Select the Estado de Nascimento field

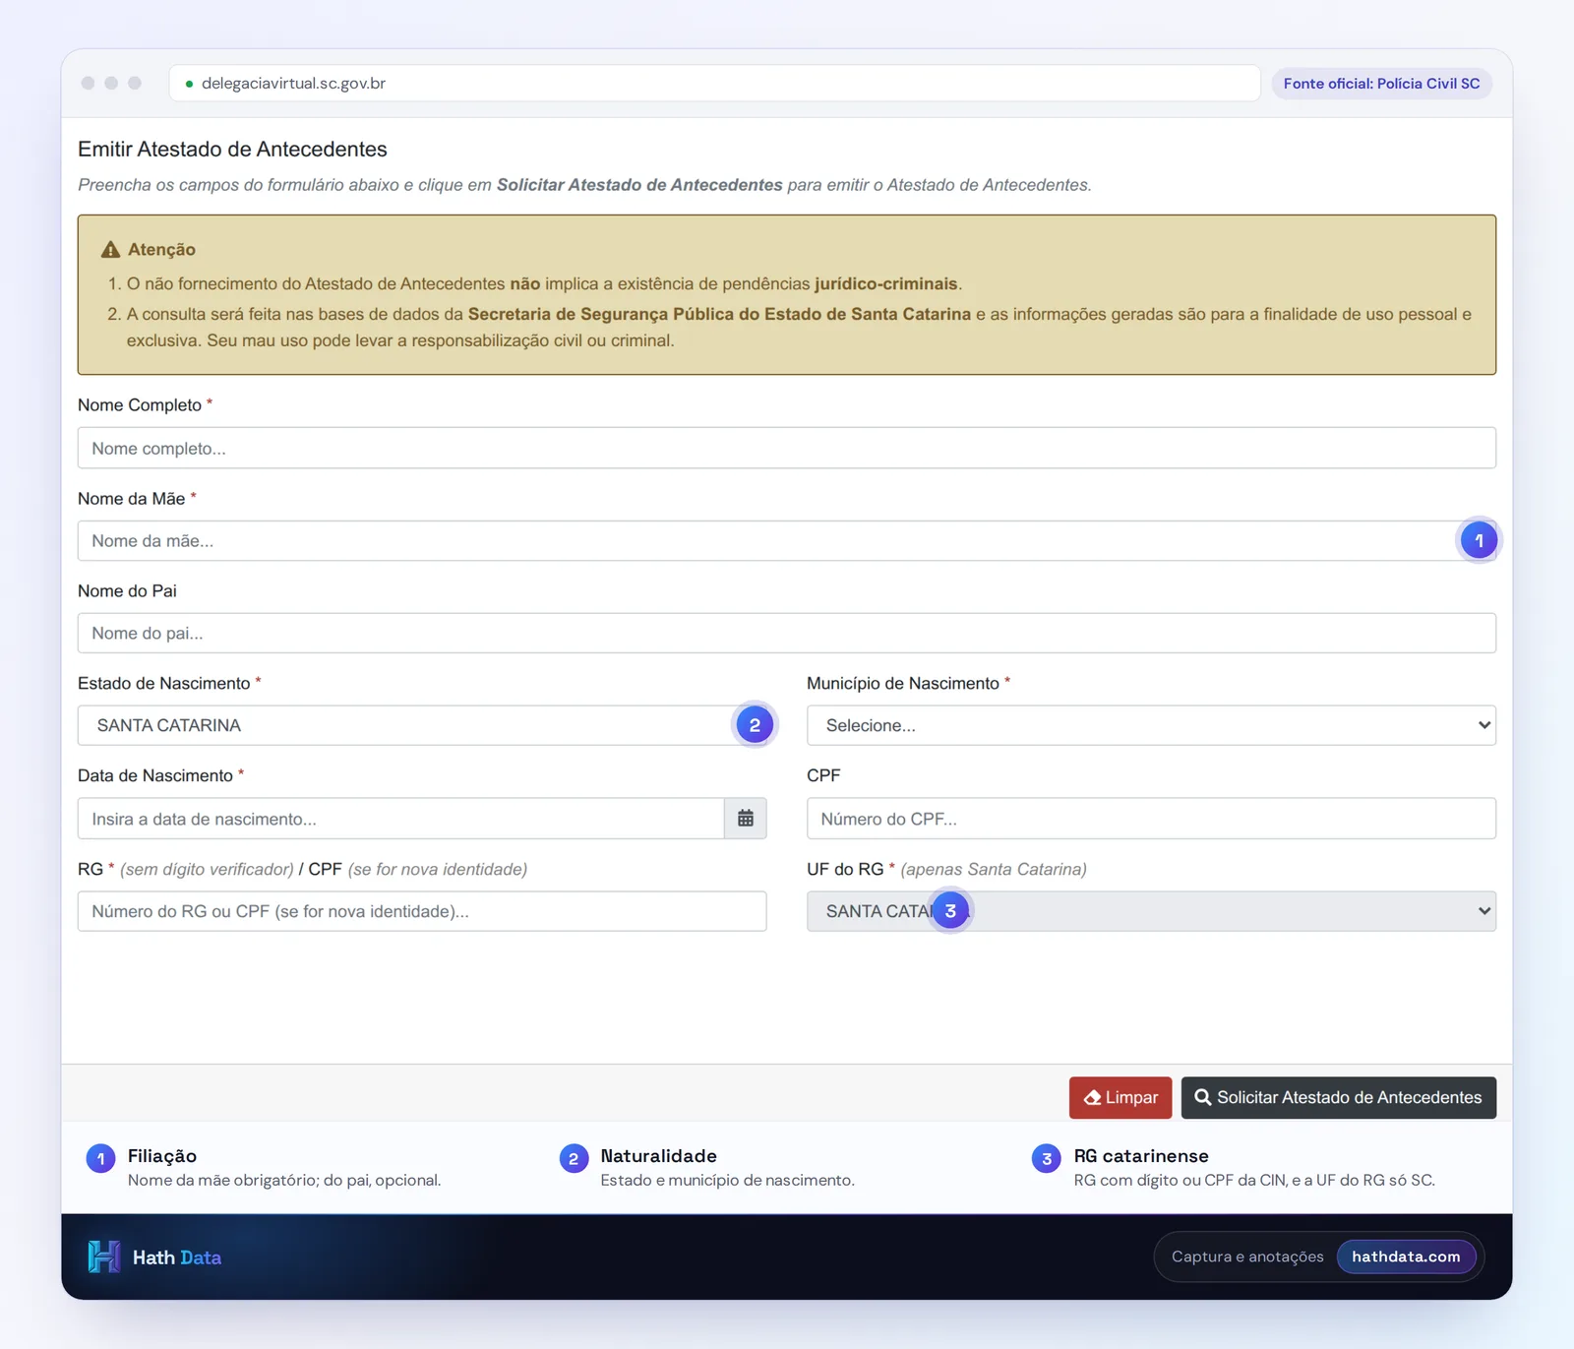coord(422,725)
